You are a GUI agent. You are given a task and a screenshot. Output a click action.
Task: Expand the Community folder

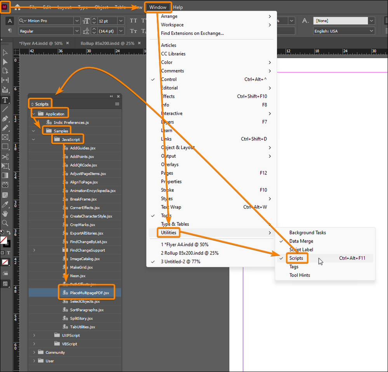34,353
